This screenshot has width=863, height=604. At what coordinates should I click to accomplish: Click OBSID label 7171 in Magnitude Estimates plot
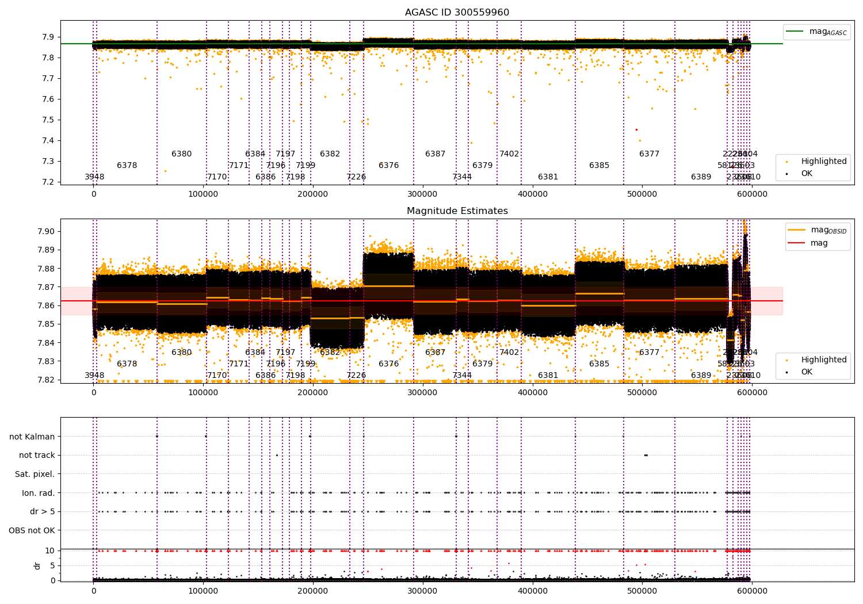pos(239,364)
